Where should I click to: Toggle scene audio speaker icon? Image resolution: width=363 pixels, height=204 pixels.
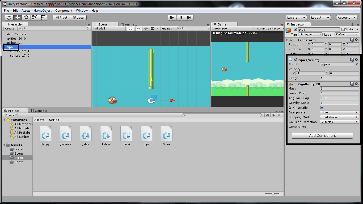[x=146, y=28]
